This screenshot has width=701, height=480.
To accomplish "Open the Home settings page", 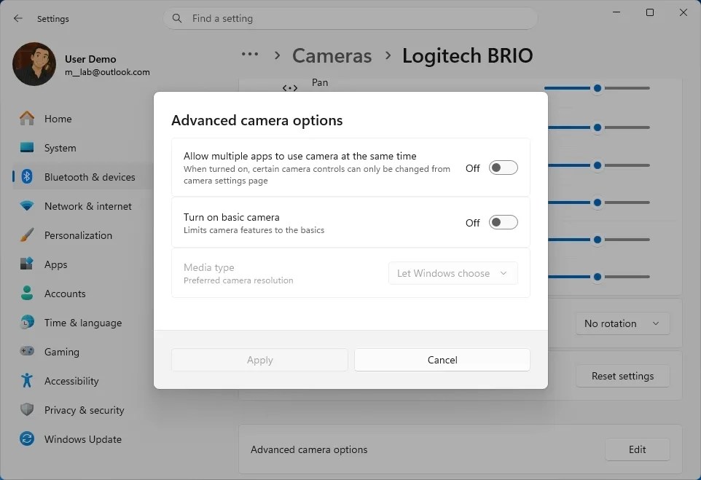I will (83, 119).
